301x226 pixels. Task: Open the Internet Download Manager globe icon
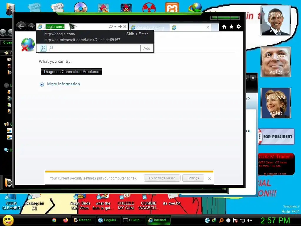(195, 7)
